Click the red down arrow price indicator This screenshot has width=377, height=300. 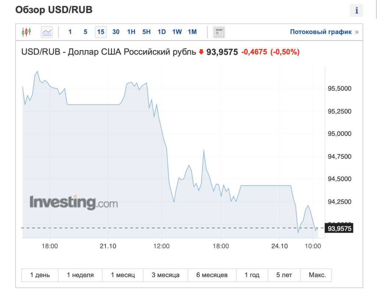tap(201, 52)
